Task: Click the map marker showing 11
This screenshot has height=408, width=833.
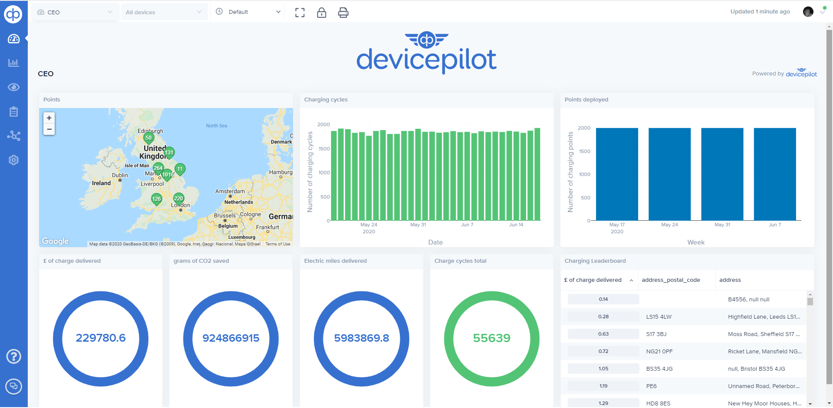Action: pyautogui.click(x=180, y=170)
